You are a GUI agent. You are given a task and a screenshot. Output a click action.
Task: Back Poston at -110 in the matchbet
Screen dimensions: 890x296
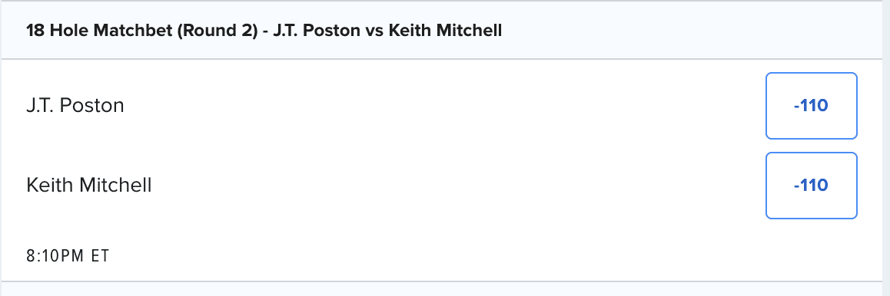[811, 106]
